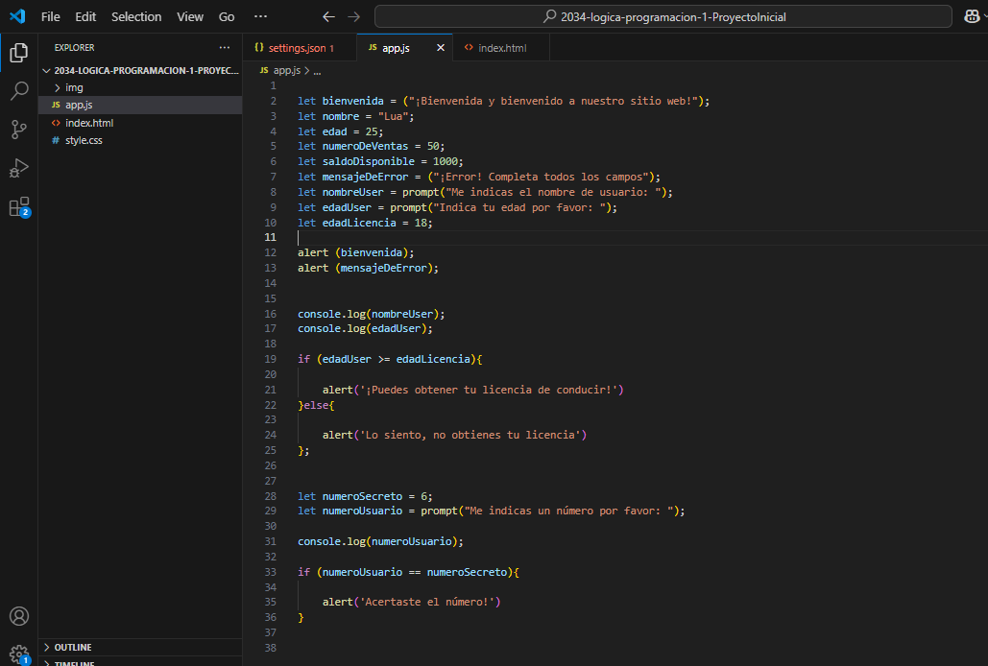Click alert (bienvenida) on line 12

click(356, 252)
